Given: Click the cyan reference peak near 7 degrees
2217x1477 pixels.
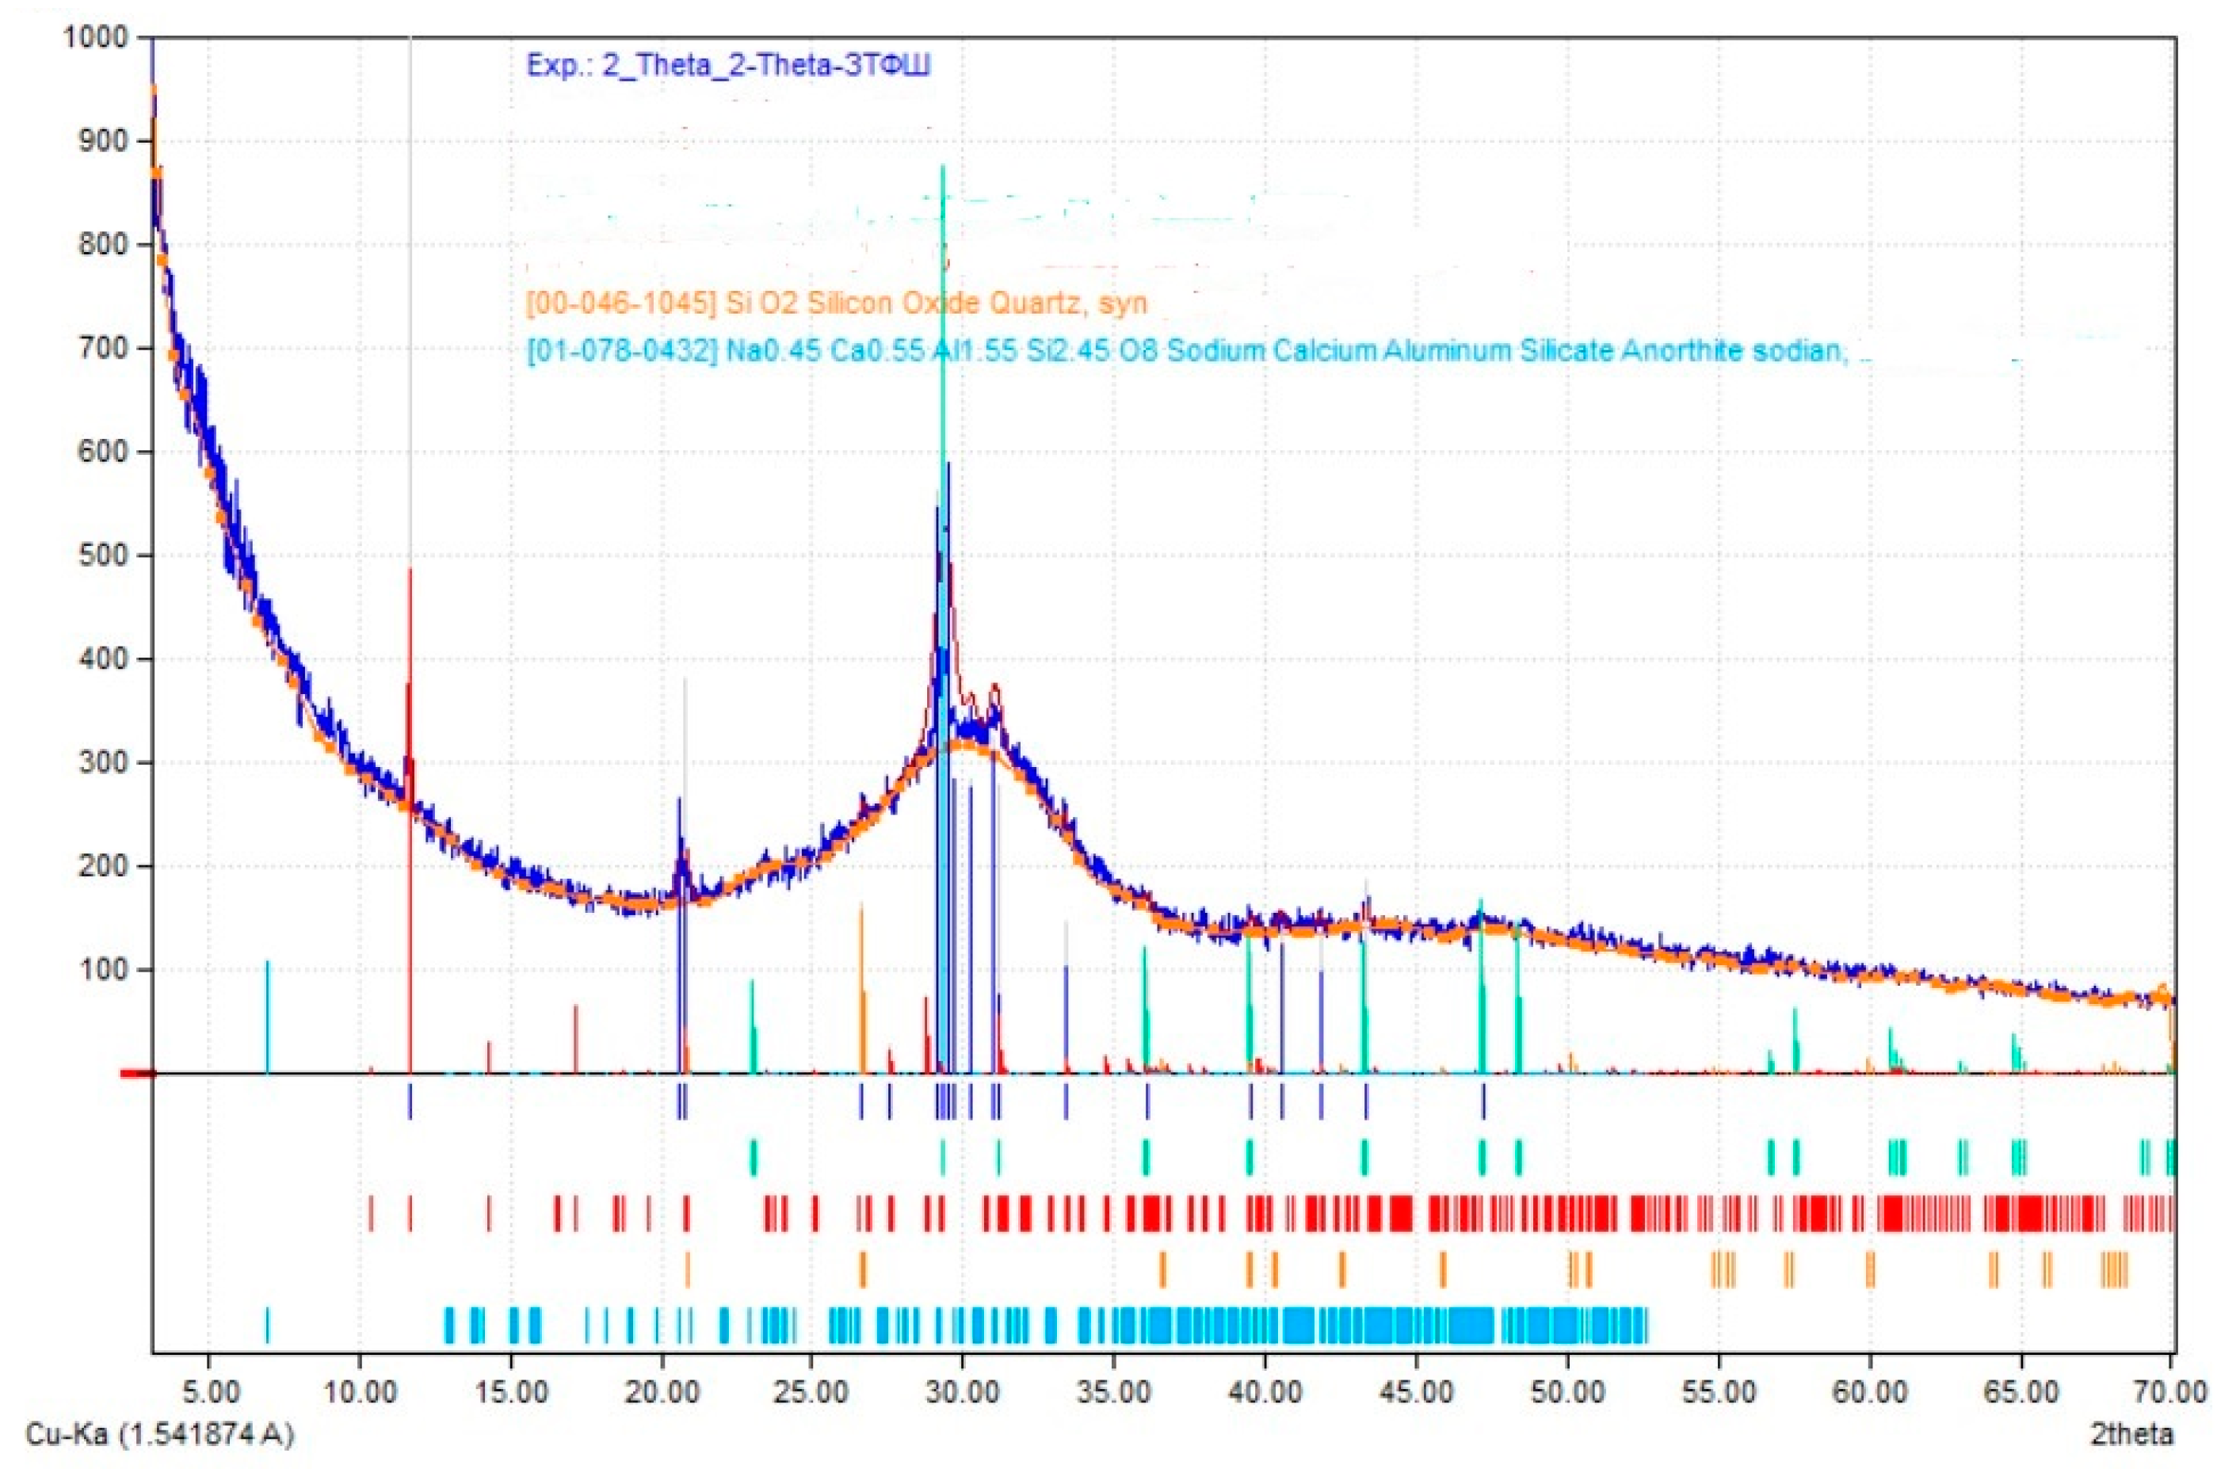Looking at the screenshot, I should tap(268, 1017).
